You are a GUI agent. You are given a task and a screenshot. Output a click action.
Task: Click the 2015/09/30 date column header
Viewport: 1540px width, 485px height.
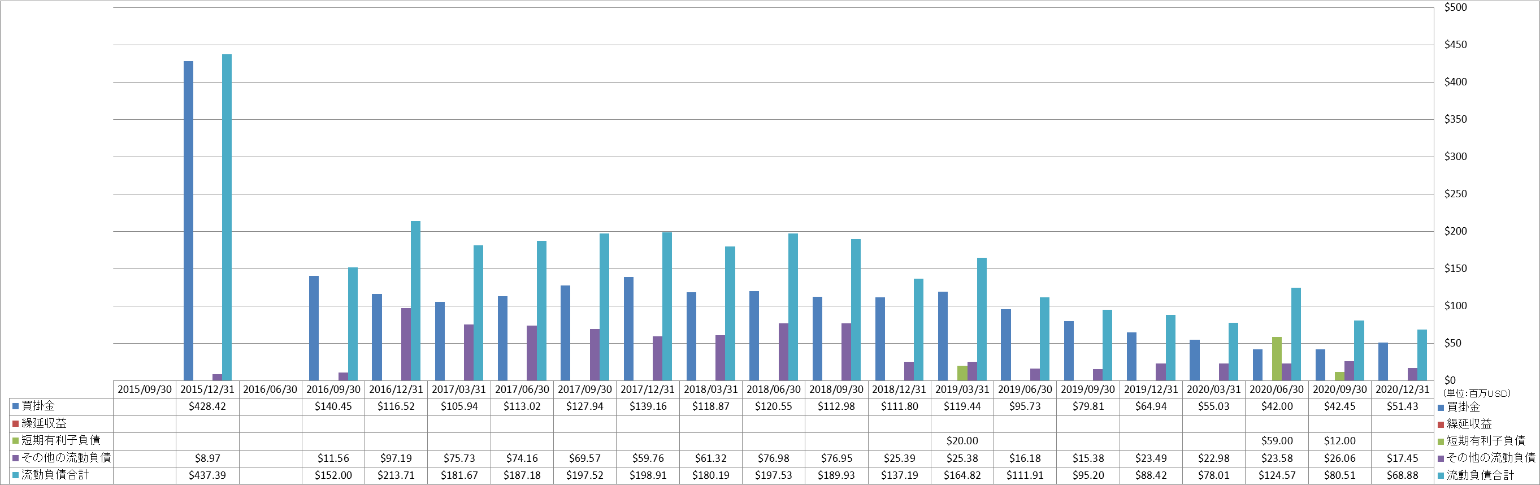coord(145,389)
